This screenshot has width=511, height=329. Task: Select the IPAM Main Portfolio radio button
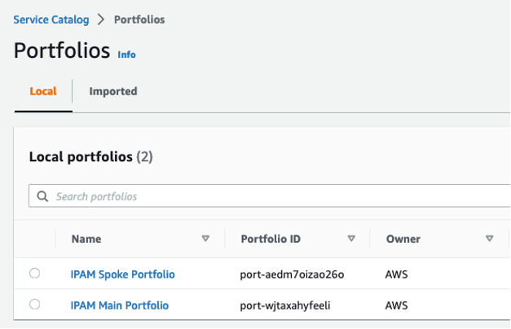click(34, 305)
